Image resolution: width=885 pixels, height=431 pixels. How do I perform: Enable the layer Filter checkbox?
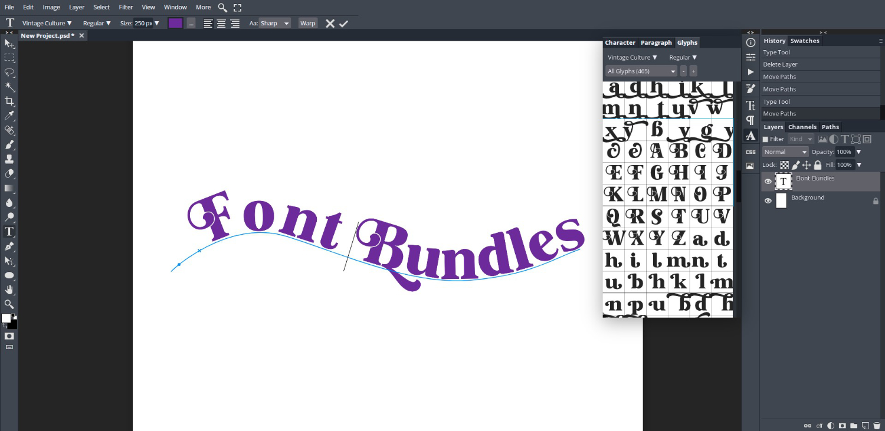[x=765, y=139]
